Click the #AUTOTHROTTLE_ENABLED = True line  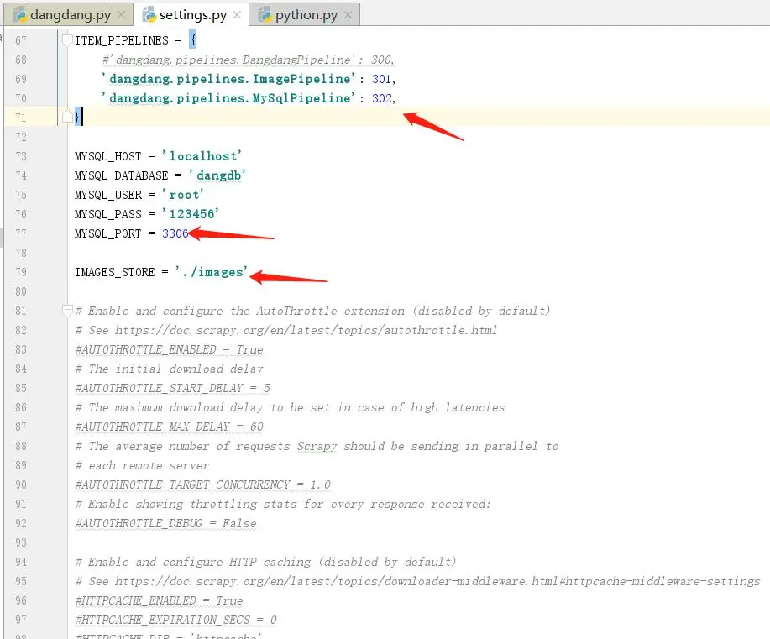click(x=170, y=349)
